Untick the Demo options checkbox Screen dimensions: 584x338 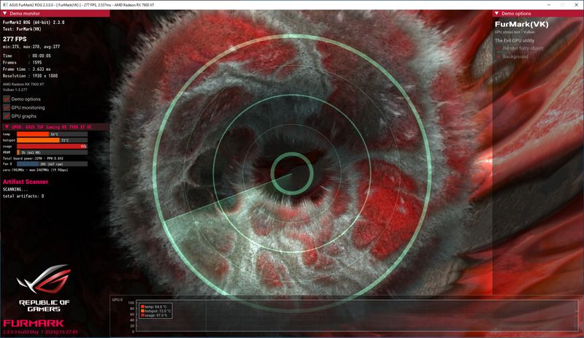7,99
